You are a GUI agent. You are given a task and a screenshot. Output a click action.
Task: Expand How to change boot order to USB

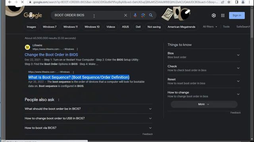point(88,118)
